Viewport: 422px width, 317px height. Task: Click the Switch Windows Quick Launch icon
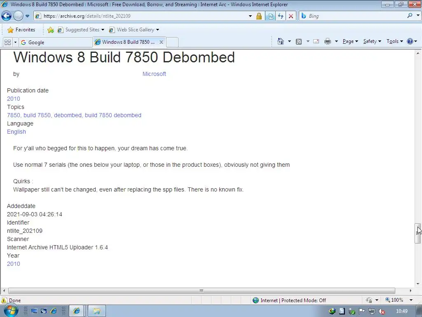(x=44, y=311)
